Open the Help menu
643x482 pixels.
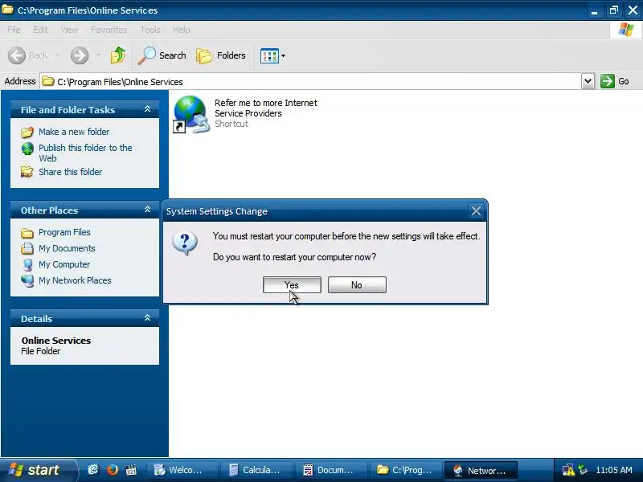point(182,30)
